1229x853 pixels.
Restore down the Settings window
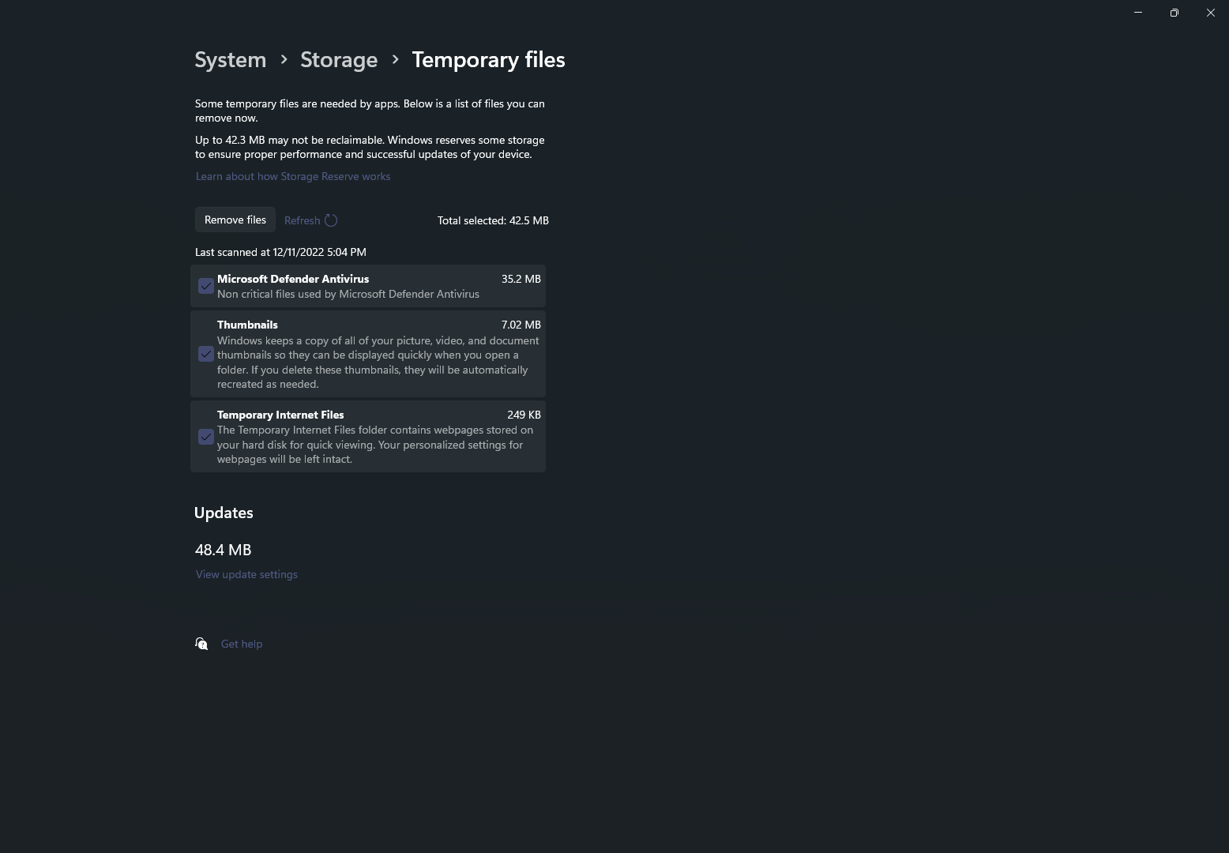pyautogui.click(x=1175, y=13)
